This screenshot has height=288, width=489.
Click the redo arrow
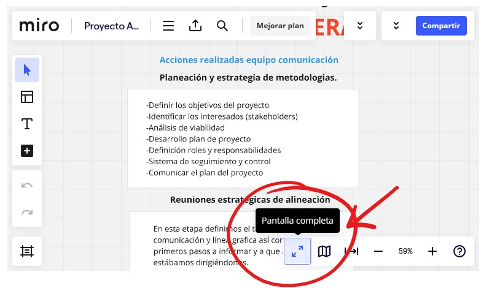click(27, 213)
